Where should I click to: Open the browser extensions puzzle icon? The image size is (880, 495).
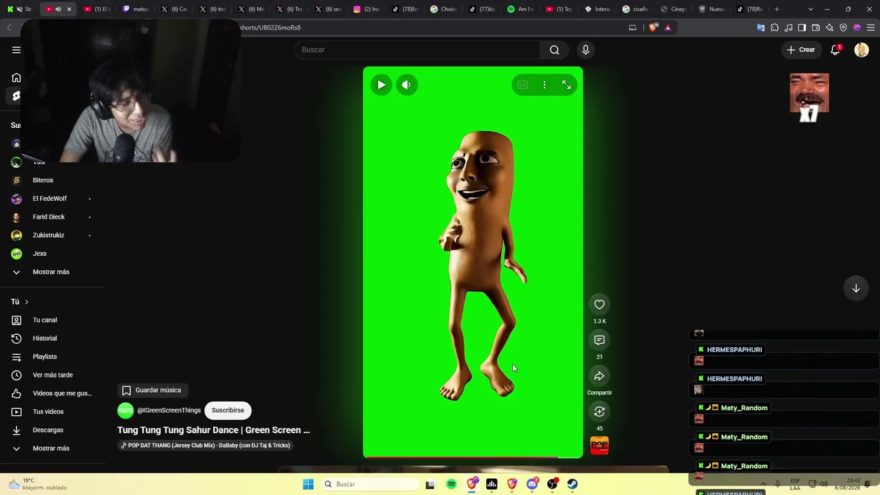point(775,27)
